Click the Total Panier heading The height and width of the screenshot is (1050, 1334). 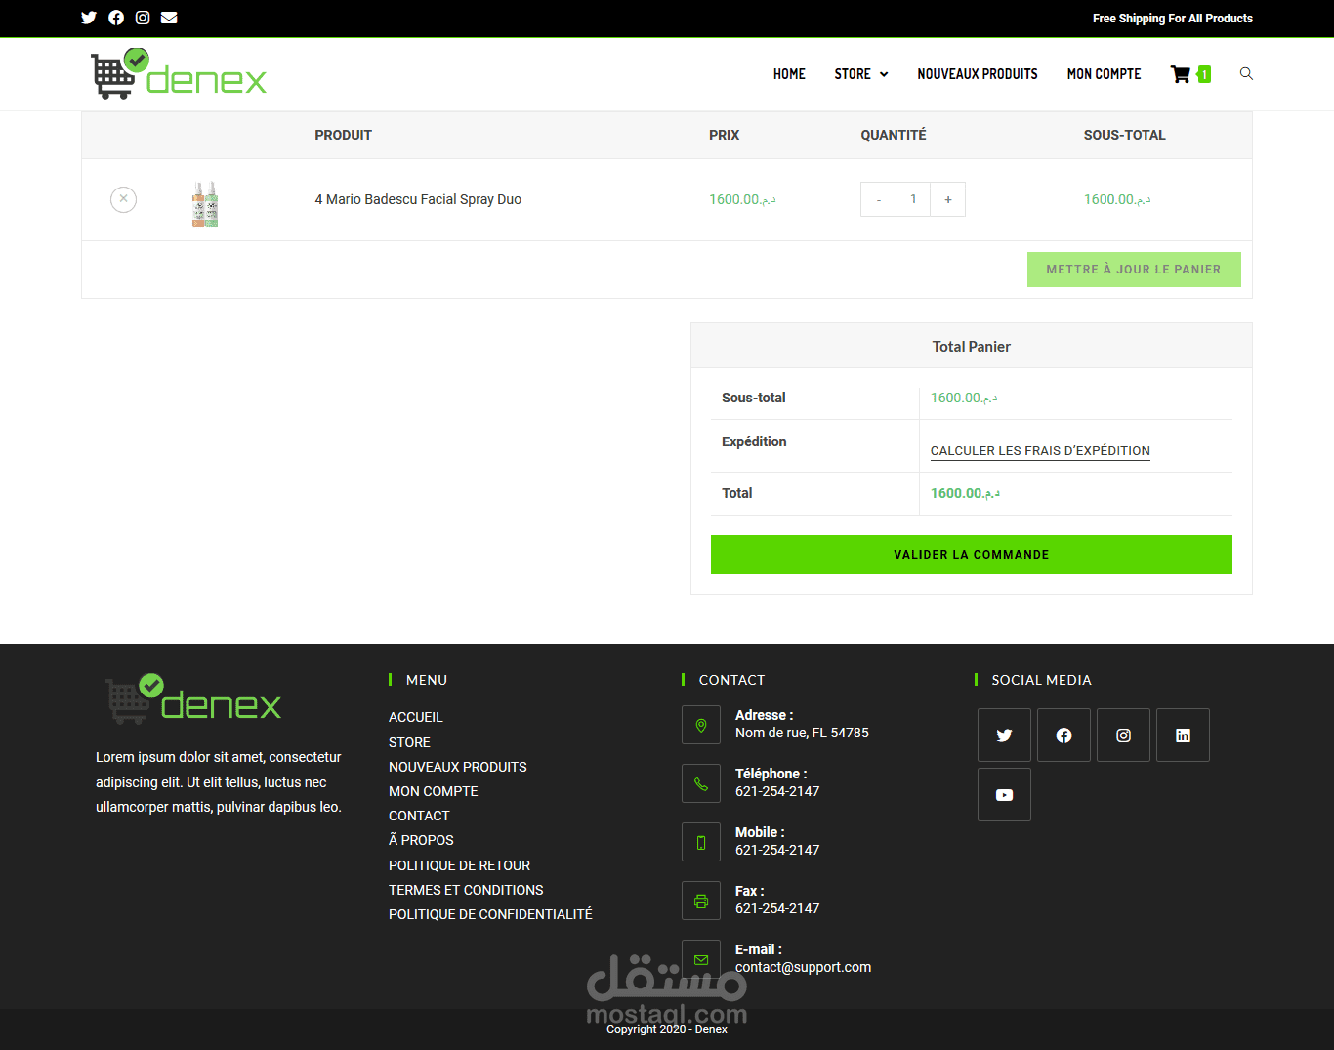coord(972,347)
